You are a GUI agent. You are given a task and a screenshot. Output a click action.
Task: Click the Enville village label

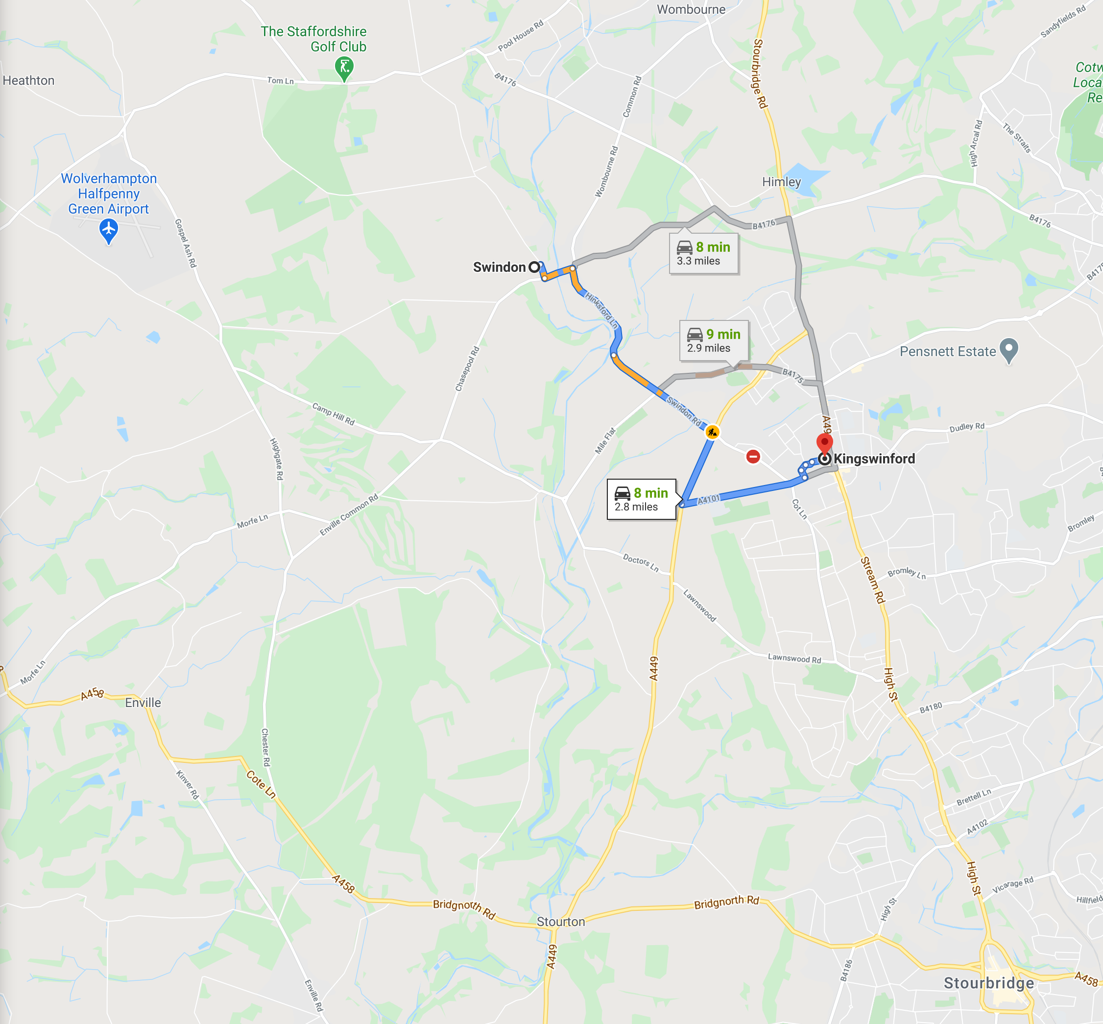click(143, 703)
